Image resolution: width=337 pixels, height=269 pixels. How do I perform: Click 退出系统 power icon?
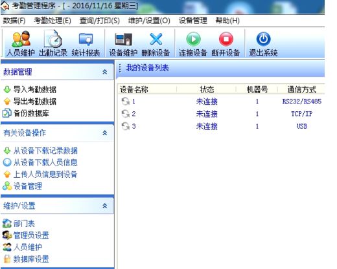[x=263, y=39]
